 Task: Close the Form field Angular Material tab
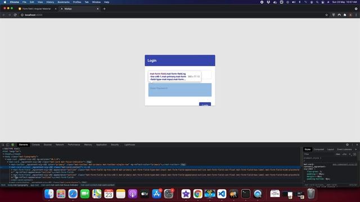pos(56,9)
